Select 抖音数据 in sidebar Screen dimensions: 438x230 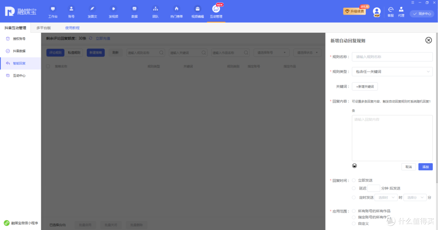pos(20,51)
